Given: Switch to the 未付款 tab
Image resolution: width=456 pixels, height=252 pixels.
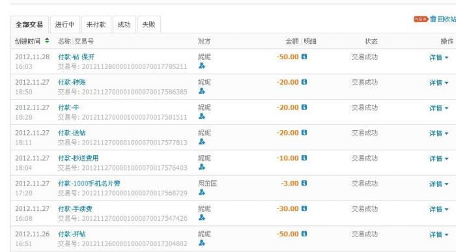Looking at the screenshot, I should coord(96,25).
